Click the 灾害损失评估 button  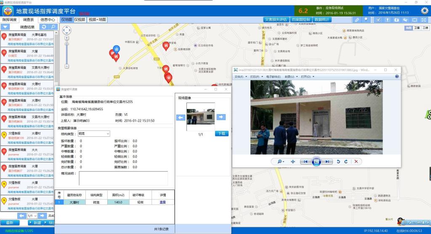coord(276,20)
